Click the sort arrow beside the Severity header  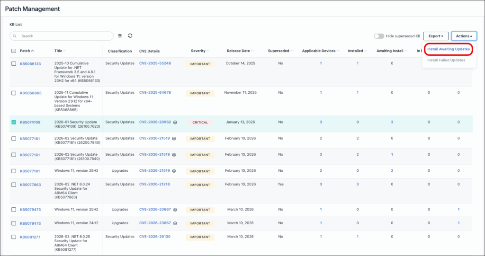[209, 51]
